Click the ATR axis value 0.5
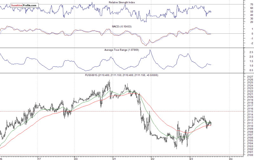Image resolution: width=254 pixels, height=160 pixels. coord(251,70)
